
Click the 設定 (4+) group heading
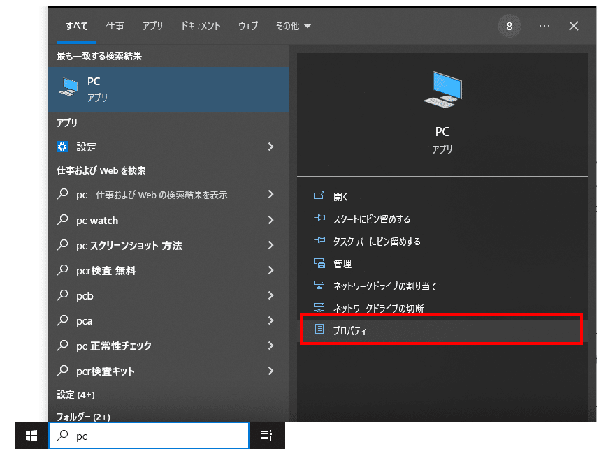click(x=75, y=394)
